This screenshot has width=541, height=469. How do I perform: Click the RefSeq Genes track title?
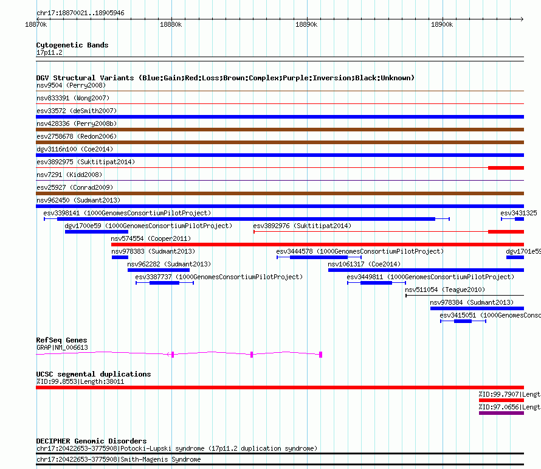pyautogui.click(x=61, y=340)
